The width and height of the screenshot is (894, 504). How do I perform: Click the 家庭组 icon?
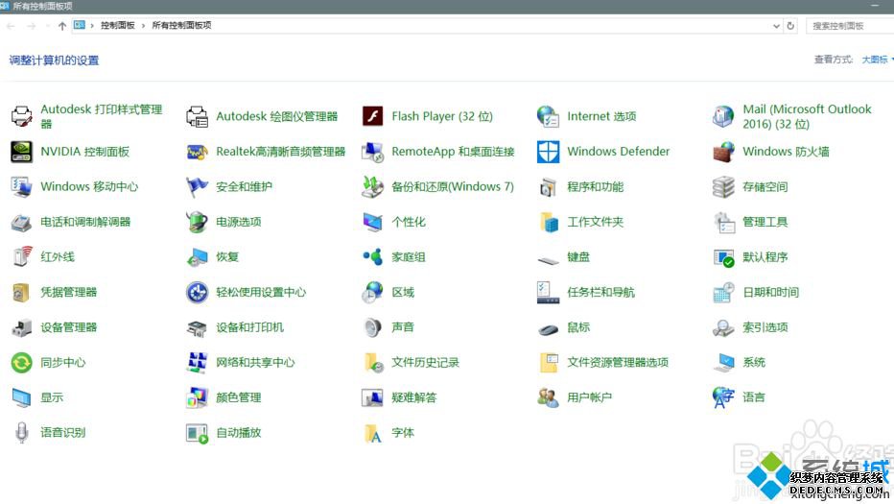click(x=373, y=257)
